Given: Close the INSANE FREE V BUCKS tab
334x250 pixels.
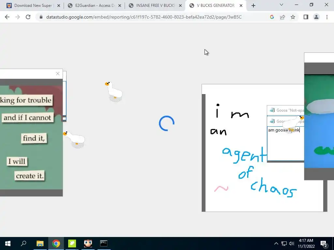Looking at the screenshot, I should [180, 6].
